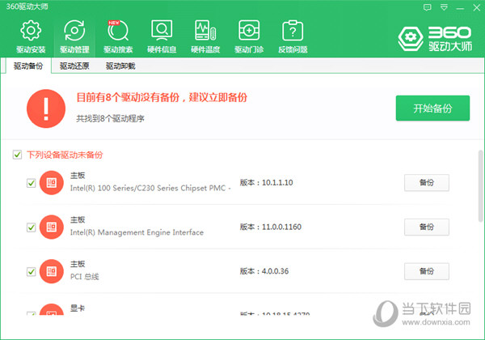This screenshot has width=485, height=340.
Task: Open the title bar dropdown menu icon
Action: pos(444,7)
